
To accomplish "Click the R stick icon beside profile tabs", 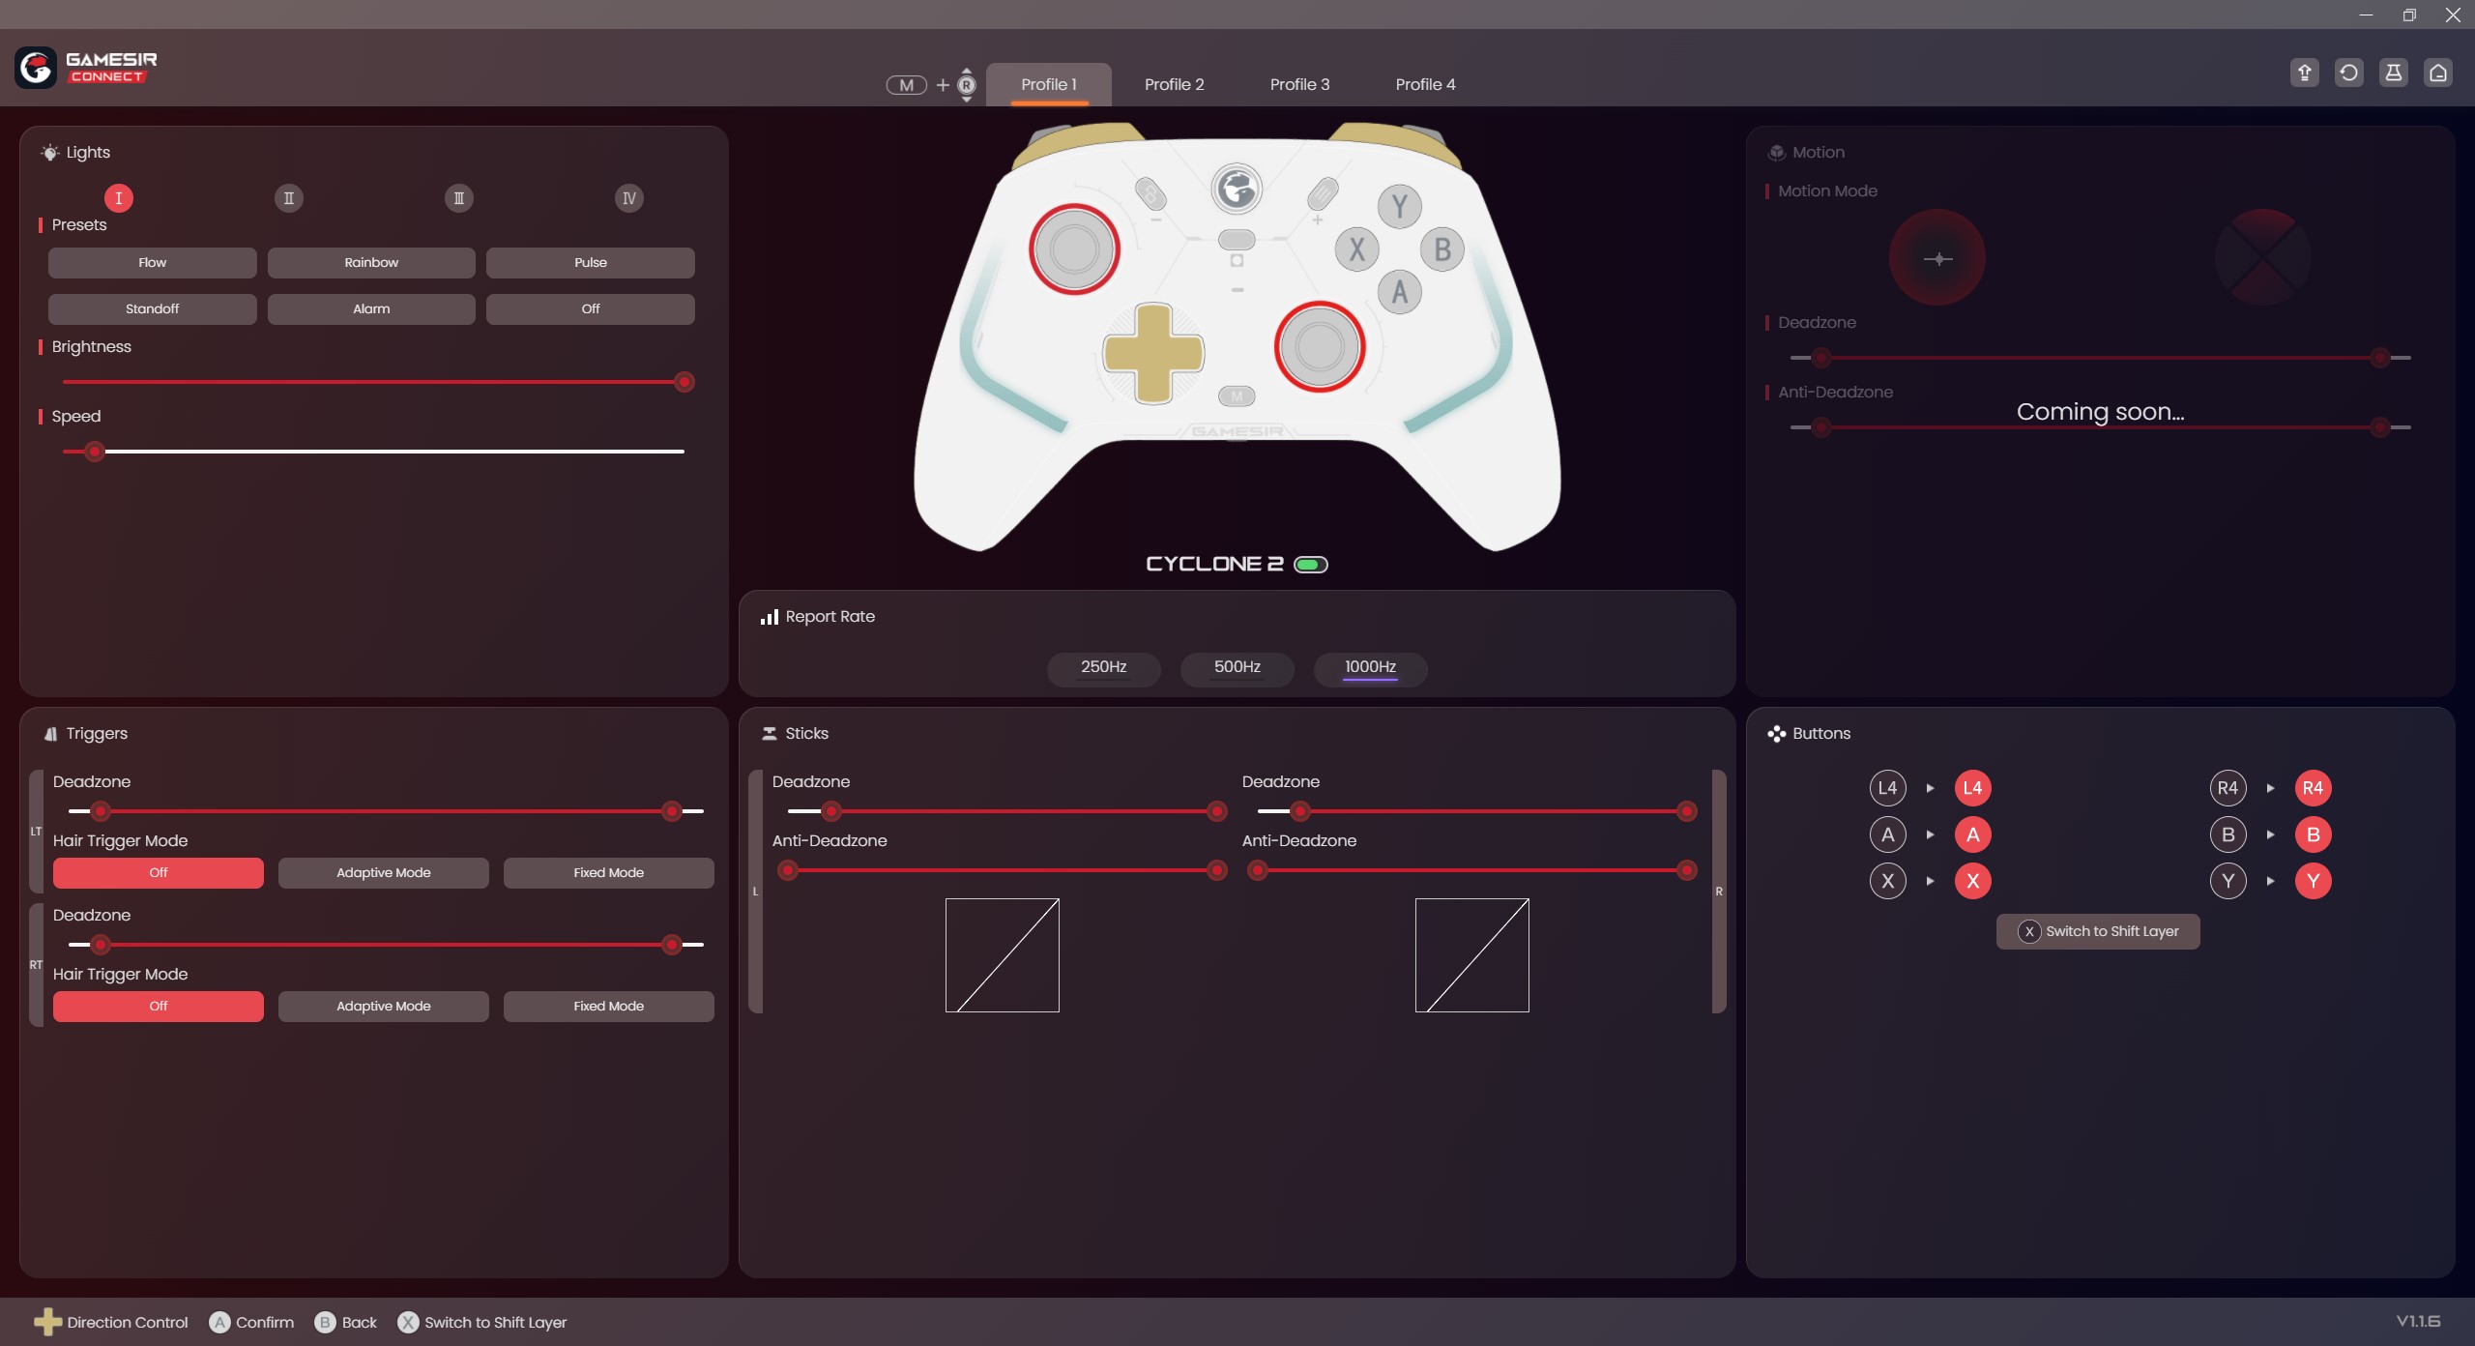I will point(967,85).
